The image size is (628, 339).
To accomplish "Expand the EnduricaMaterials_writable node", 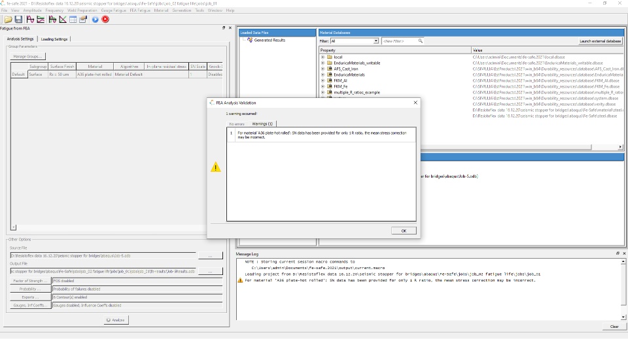I will [x=323, y=63].
